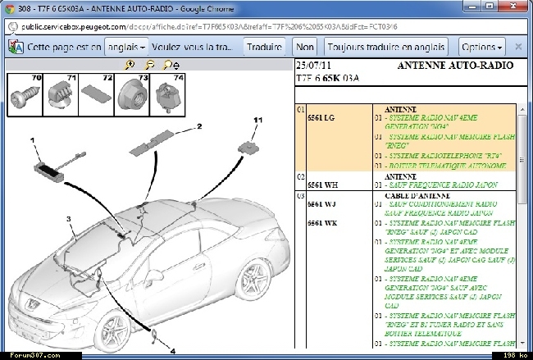Click the Traduire button
Viewport: 533px width, 360px height.
(x=264, y=47)
